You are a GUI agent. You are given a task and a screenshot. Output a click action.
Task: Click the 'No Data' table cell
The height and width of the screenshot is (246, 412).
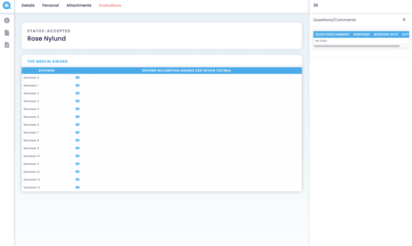coord(321,41)
